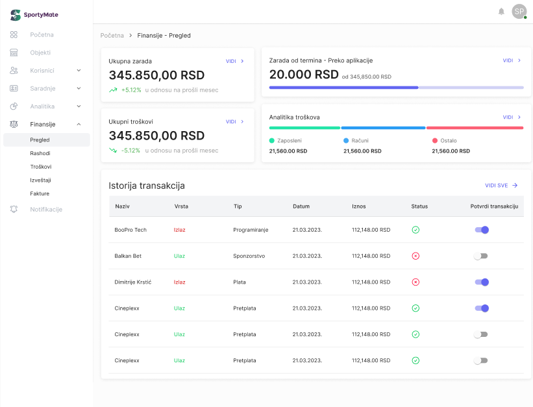Viewport: 533px width, 407px height.
Task: Click the Početna grid icon in sidebar
Action: 14,34
